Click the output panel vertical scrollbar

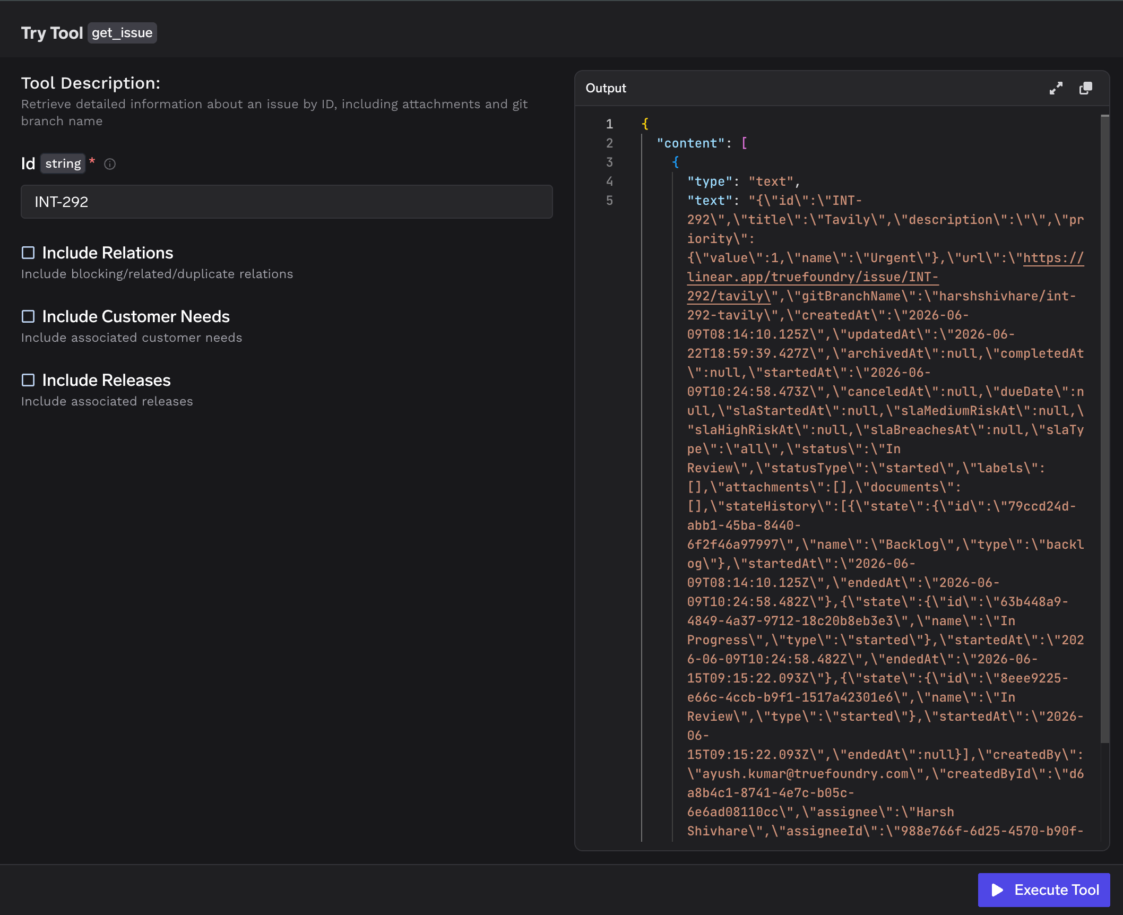[x=1105, y=429]
